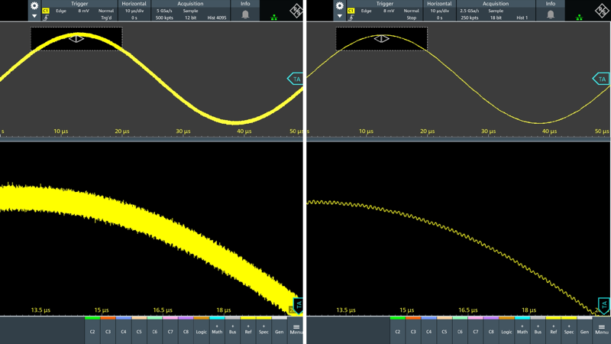Click green network status icon on left screen
Screen dimensions: 611x344
click(274, 17)
